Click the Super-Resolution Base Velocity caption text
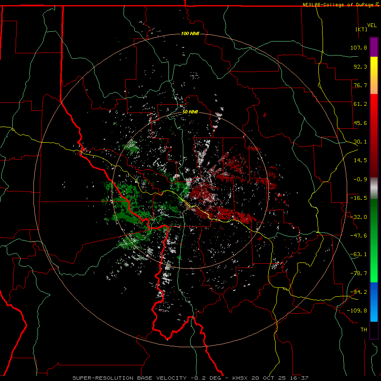 [129, 378]
